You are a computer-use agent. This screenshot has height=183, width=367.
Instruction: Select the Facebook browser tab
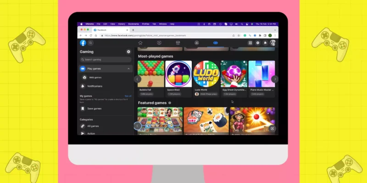[111, 30]
